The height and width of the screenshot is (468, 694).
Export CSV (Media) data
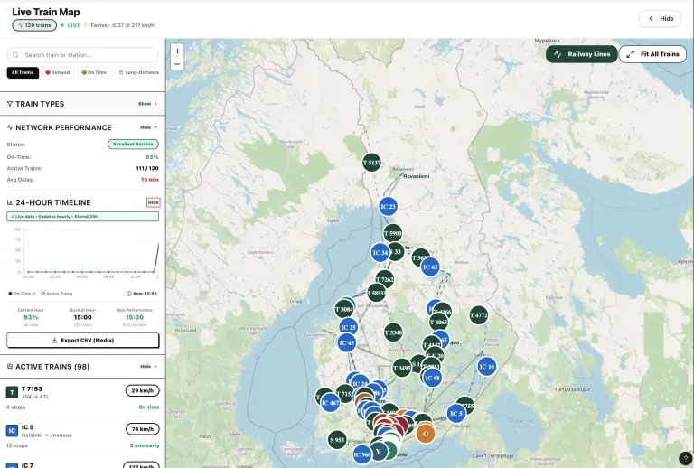tap(83, 341)
